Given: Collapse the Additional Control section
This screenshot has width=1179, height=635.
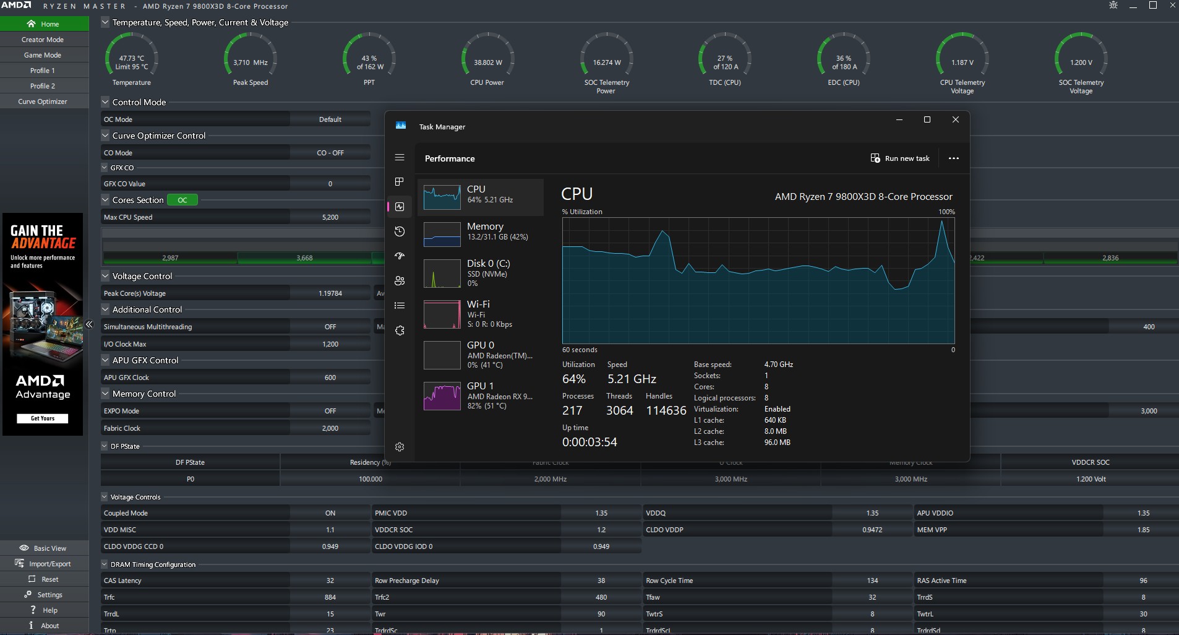Looking at the screenshot, I should [x=105, y=309].
